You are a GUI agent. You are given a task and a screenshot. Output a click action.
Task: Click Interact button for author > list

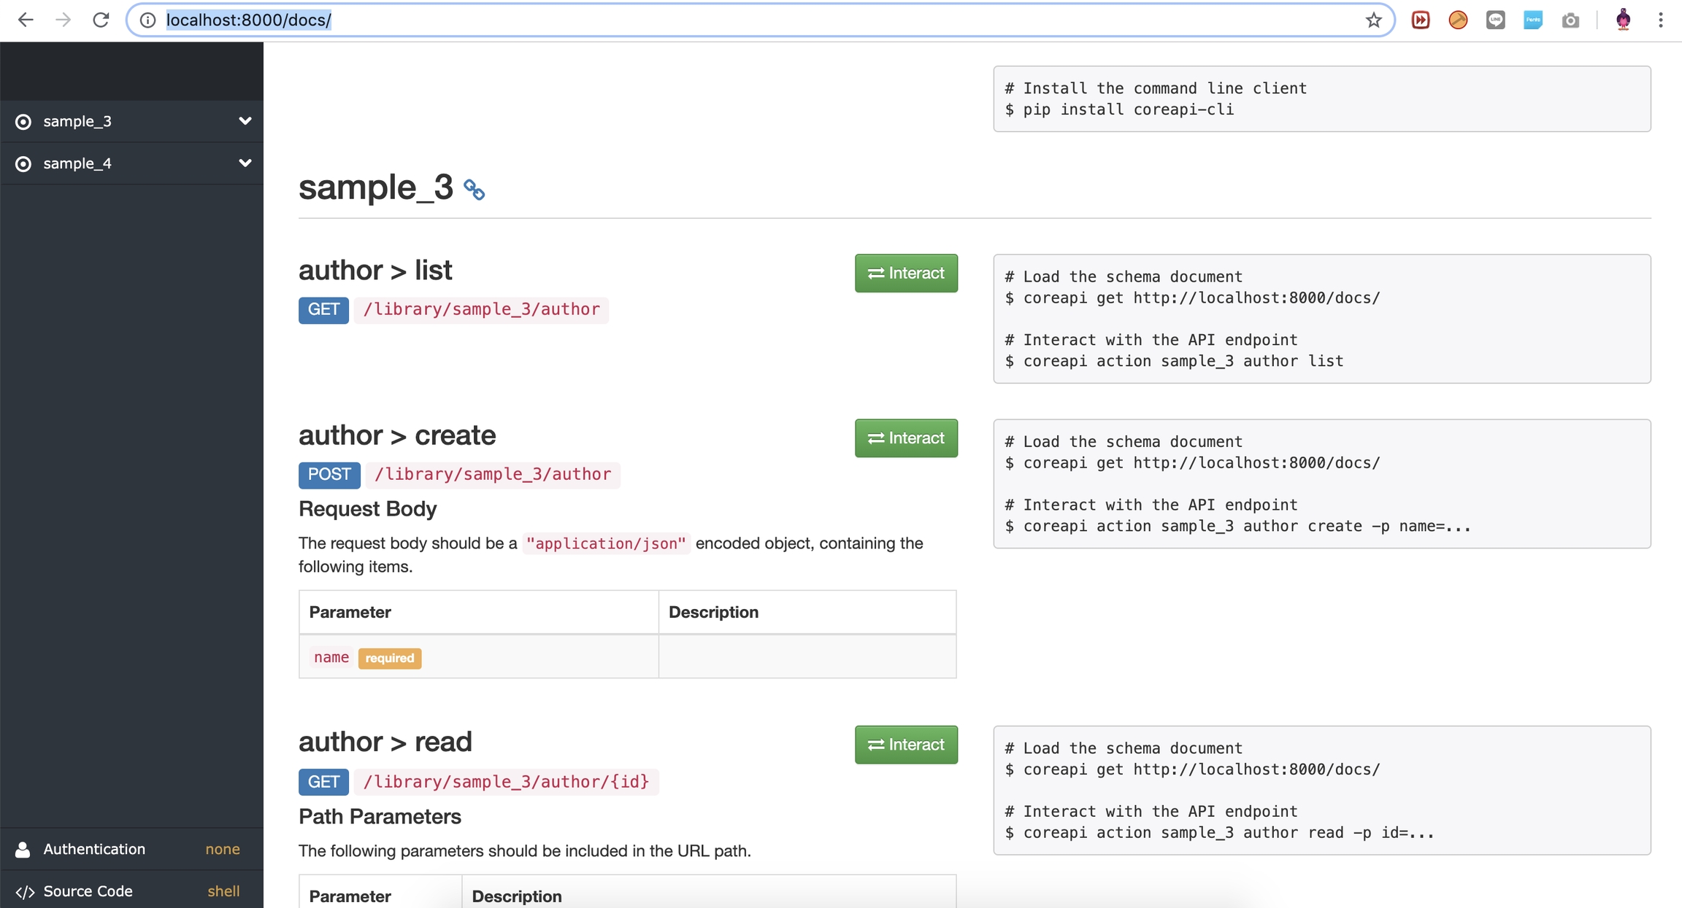pyautogui.click(x=905, y=273)
